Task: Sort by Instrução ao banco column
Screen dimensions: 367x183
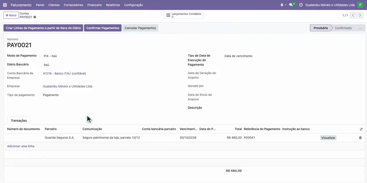Action: [296, 129]
